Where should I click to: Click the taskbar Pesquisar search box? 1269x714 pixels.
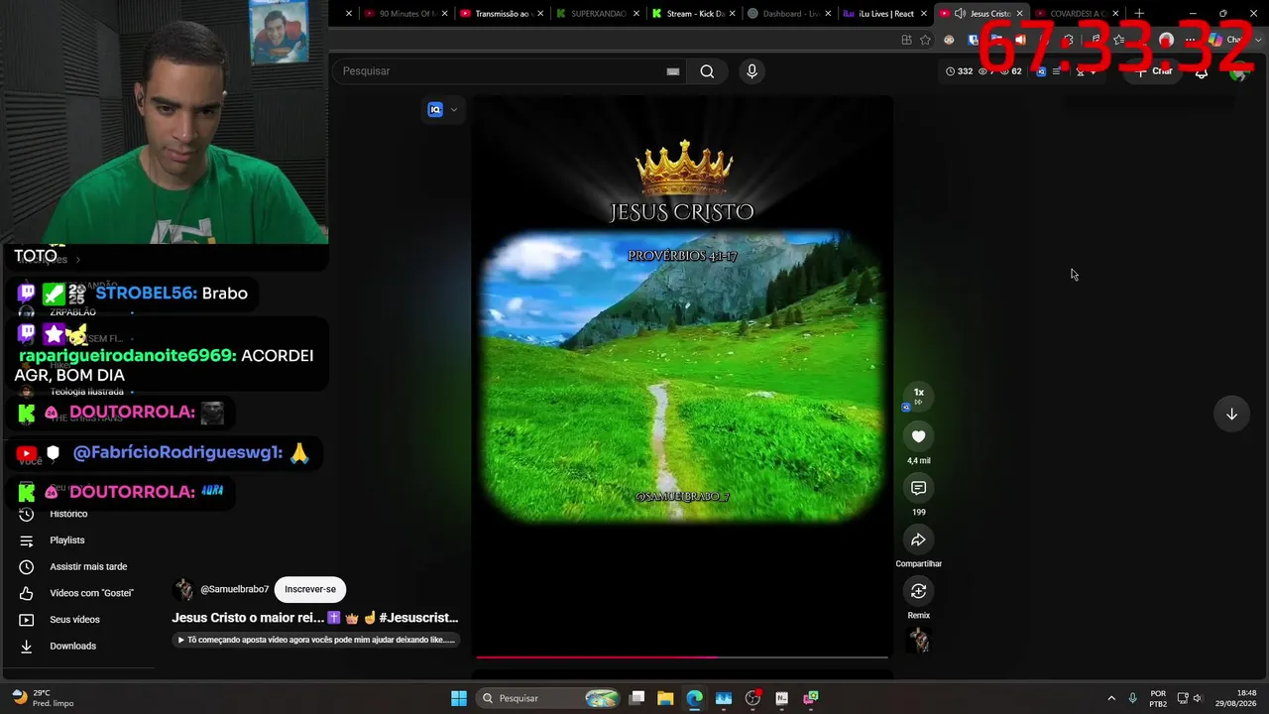[549, 698]
